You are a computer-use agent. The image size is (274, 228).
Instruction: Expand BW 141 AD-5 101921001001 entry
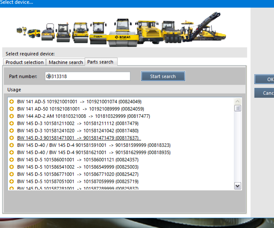[x=12, y=102]
